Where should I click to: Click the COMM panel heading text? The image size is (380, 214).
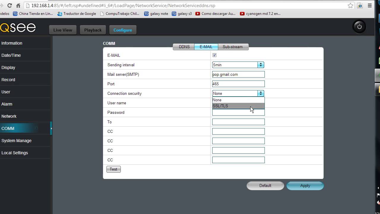109,43
